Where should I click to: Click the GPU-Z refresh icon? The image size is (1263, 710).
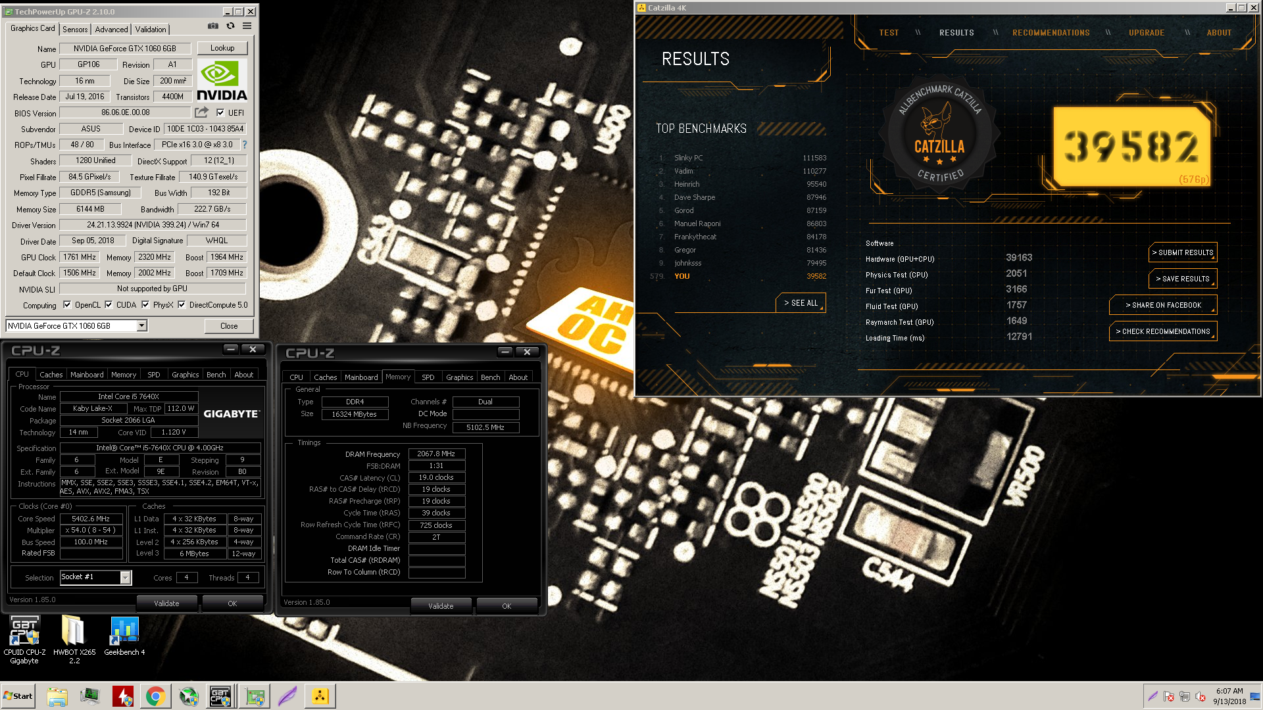click(230, 26)
